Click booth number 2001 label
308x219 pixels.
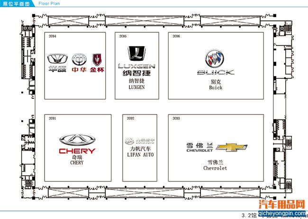pos(53,118)
